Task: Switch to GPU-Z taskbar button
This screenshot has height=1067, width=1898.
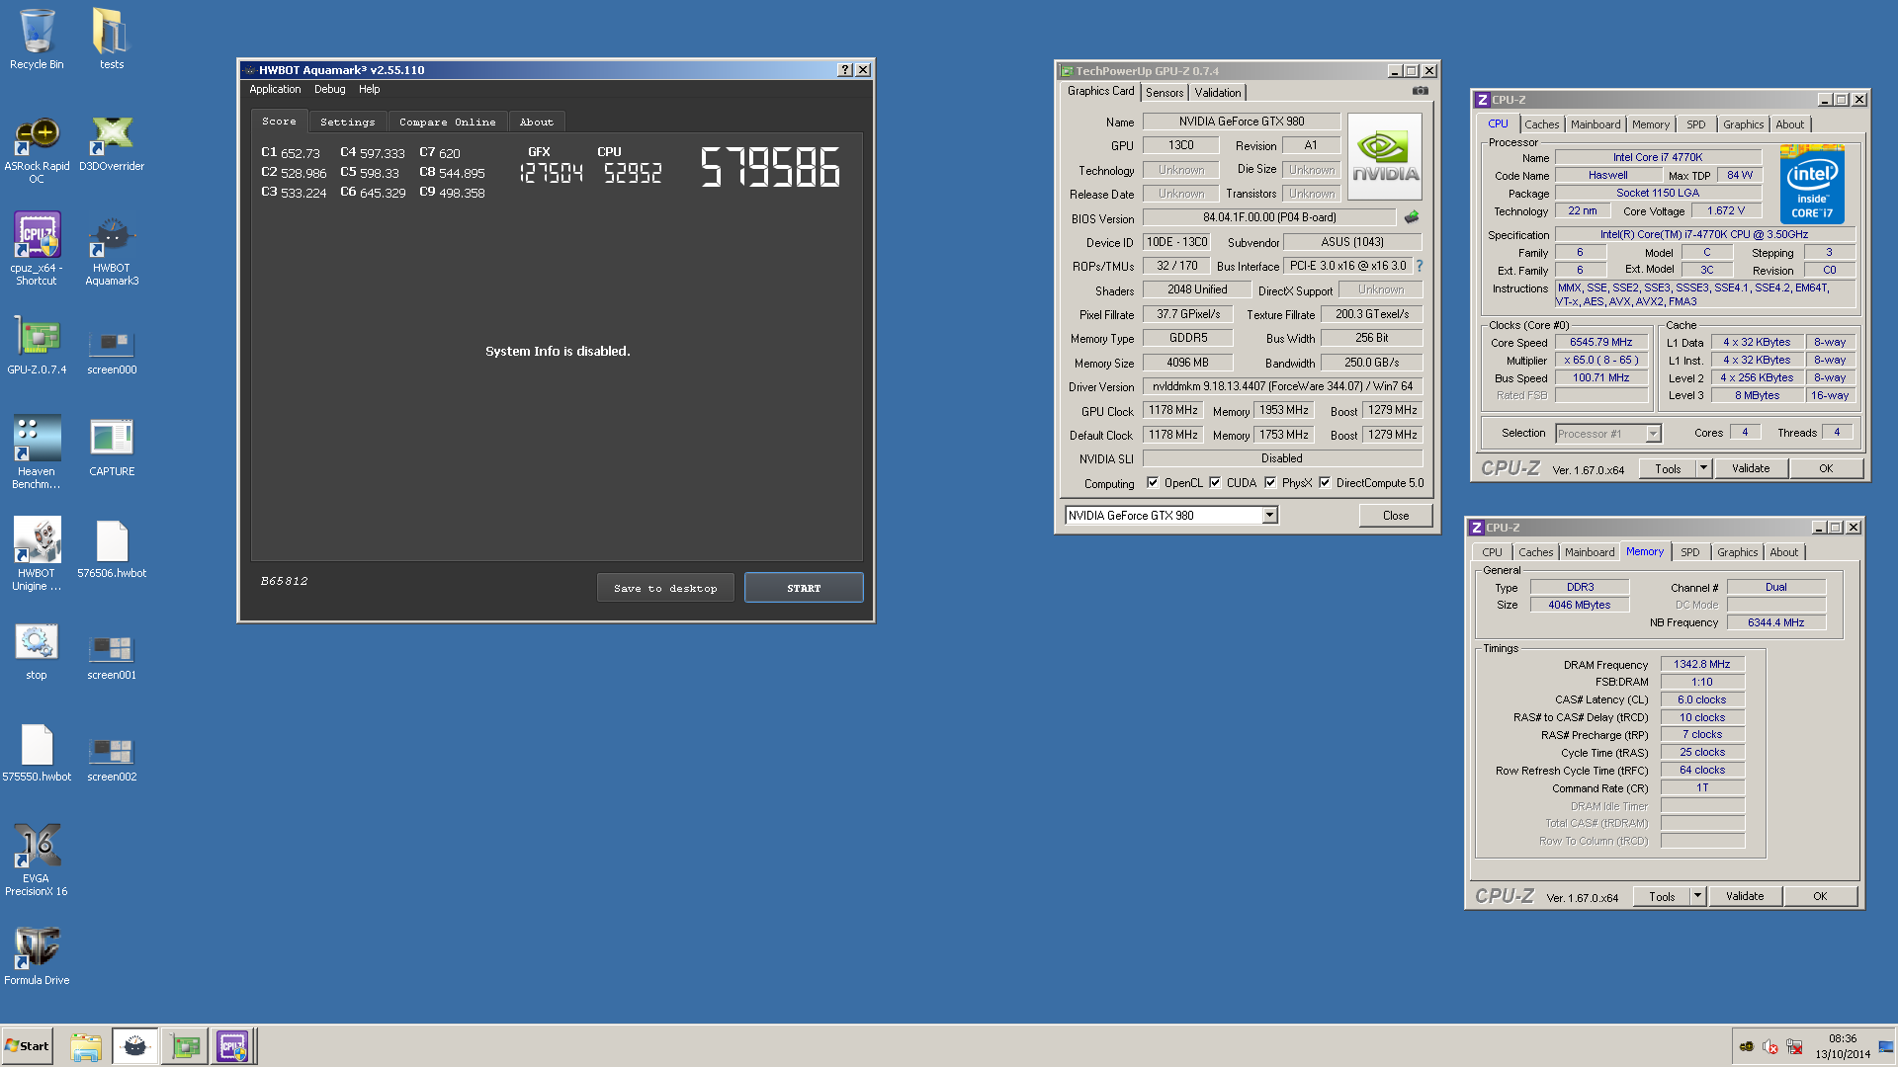Action: click(x=185, y=1046)
